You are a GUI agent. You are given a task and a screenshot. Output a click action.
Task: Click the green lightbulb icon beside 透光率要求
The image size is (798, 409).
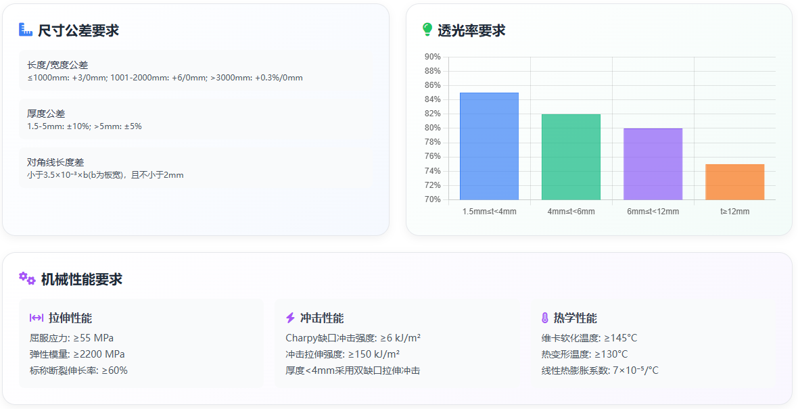coord(427,30)
